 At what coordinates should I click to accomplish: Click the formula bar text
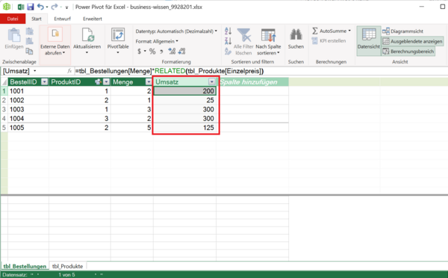click(169, 71)
